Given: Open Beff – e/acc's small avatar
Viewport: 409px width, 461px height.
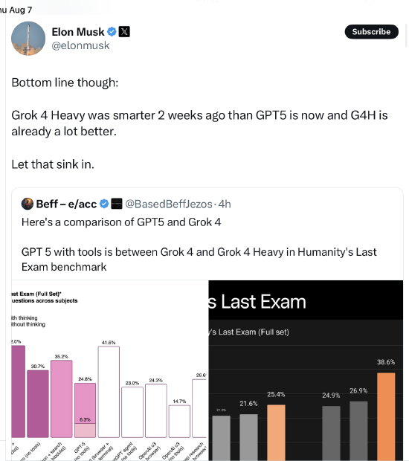Looking at the screenshot, I should pos(28,204).
